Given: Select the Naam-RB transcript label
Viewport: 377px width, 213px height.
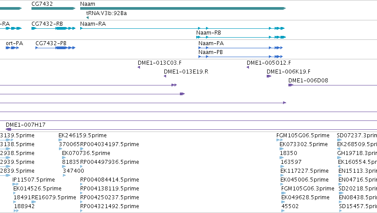Looking at the screenshot, I should pyautogui.click(x=209, y=33).
